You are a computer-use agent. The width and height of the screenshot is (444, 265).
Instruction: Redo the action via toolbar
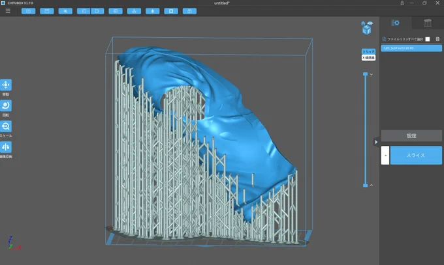pos(97,11)
